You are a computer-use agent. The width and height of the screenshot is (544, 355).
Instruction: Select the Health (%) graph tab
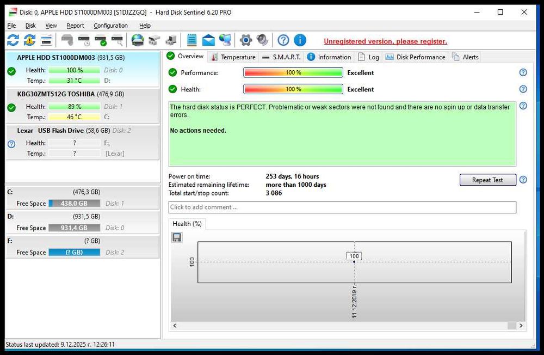click(x=187, y=224)
